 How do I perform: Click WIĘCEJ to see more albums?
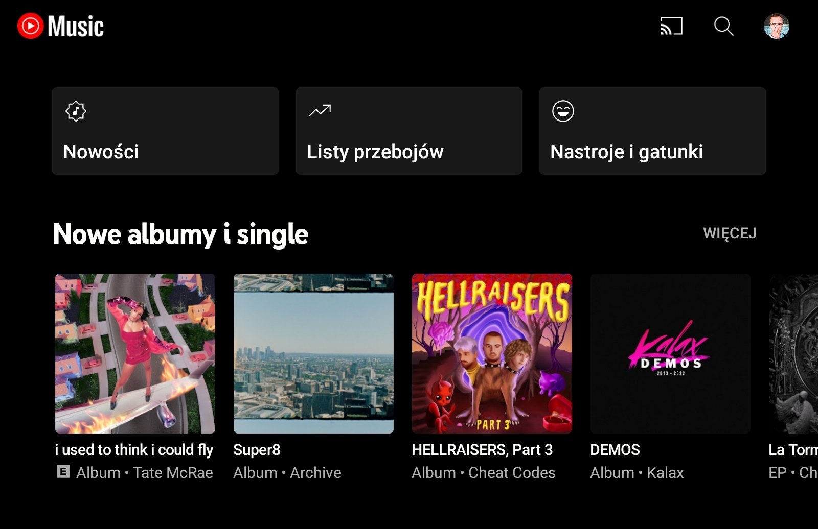(730, 233)
